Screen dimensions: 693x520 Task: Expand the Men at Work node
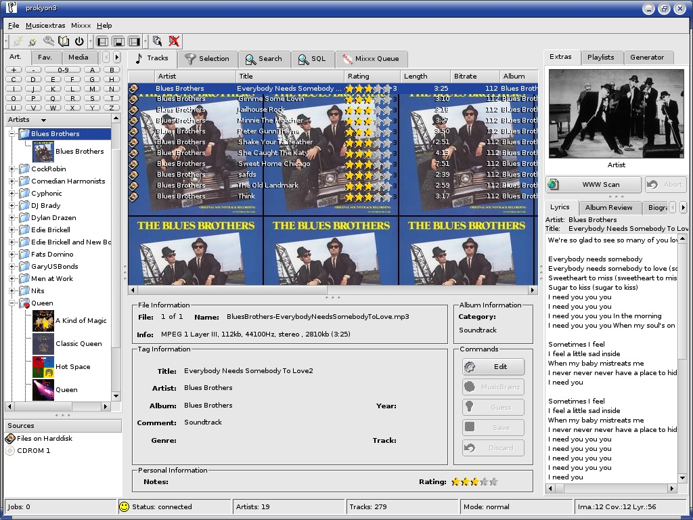tap(12, 278)
